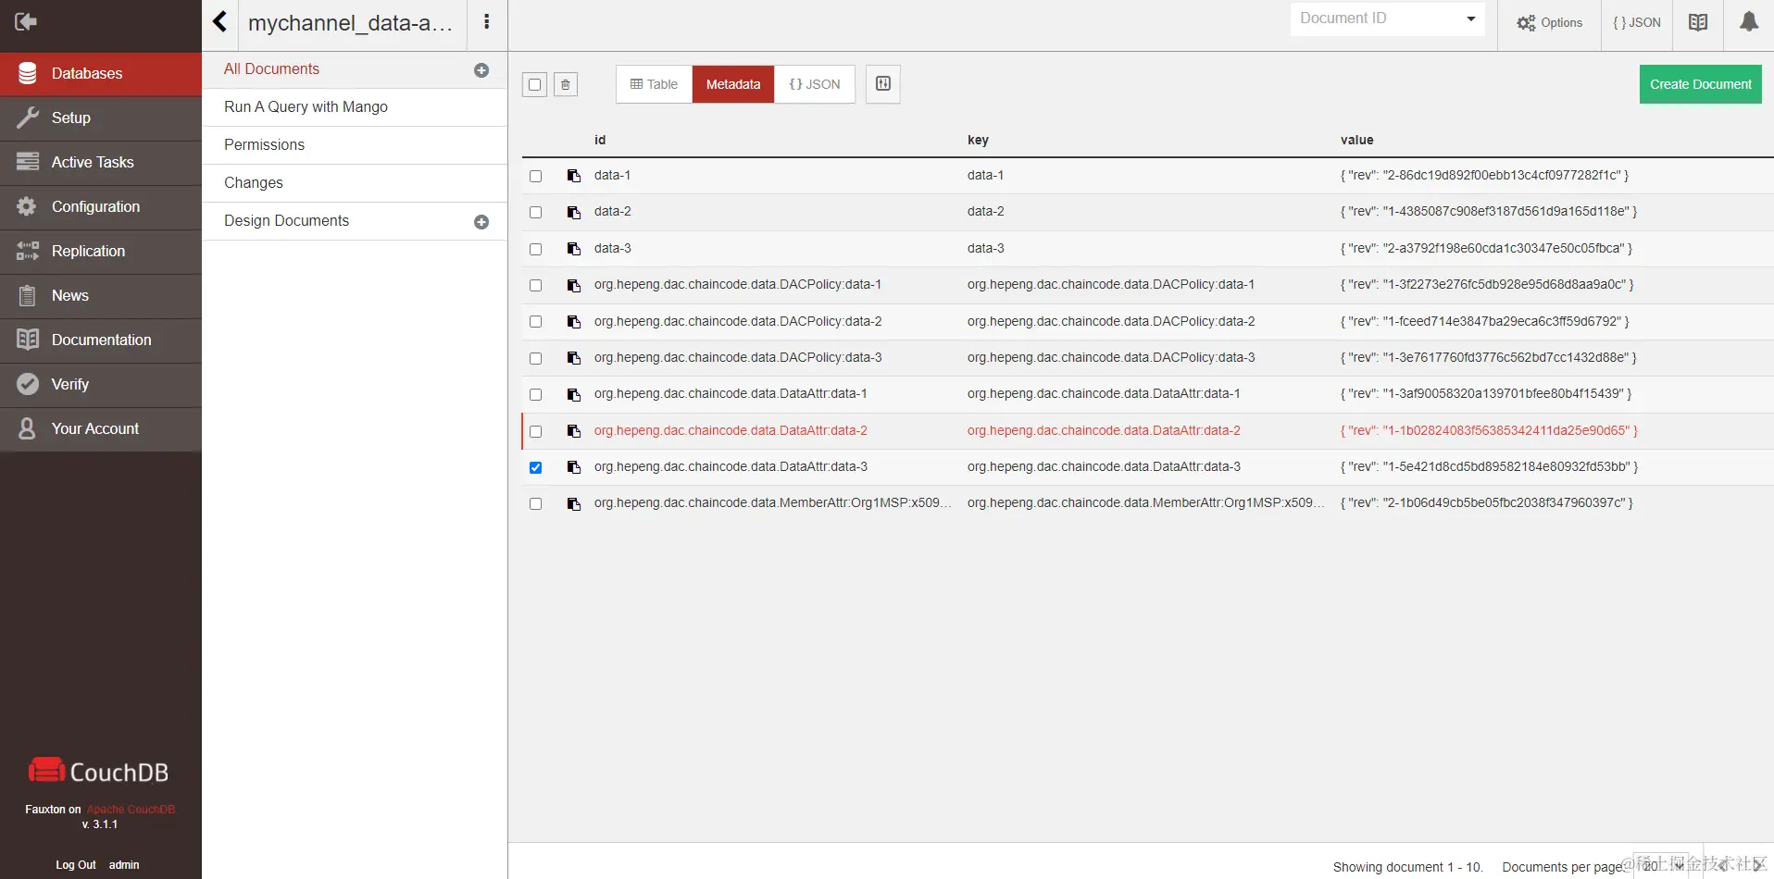This screenshot has width=1774, height=879.
Task: Click the key cell DACPolicy:data-2
Action: point(1111,321)
